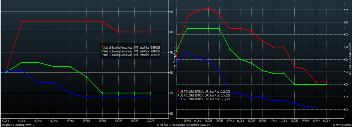Image resolution: width=352 pixels, height=127 pixels.
Task: Click green legend dot for US Busheling 2/14/2018
Action: [102, 51]
